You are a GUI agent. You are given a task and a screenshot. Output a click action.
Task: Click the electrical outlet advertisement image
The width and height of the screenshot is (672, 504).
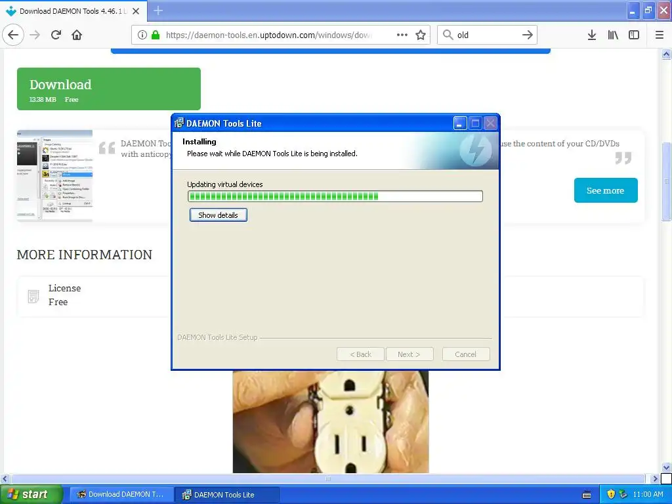[331, 422]
